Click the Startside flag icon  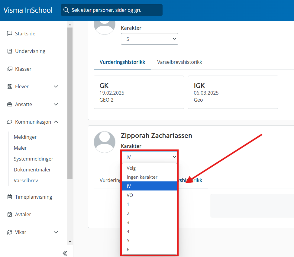10,34
